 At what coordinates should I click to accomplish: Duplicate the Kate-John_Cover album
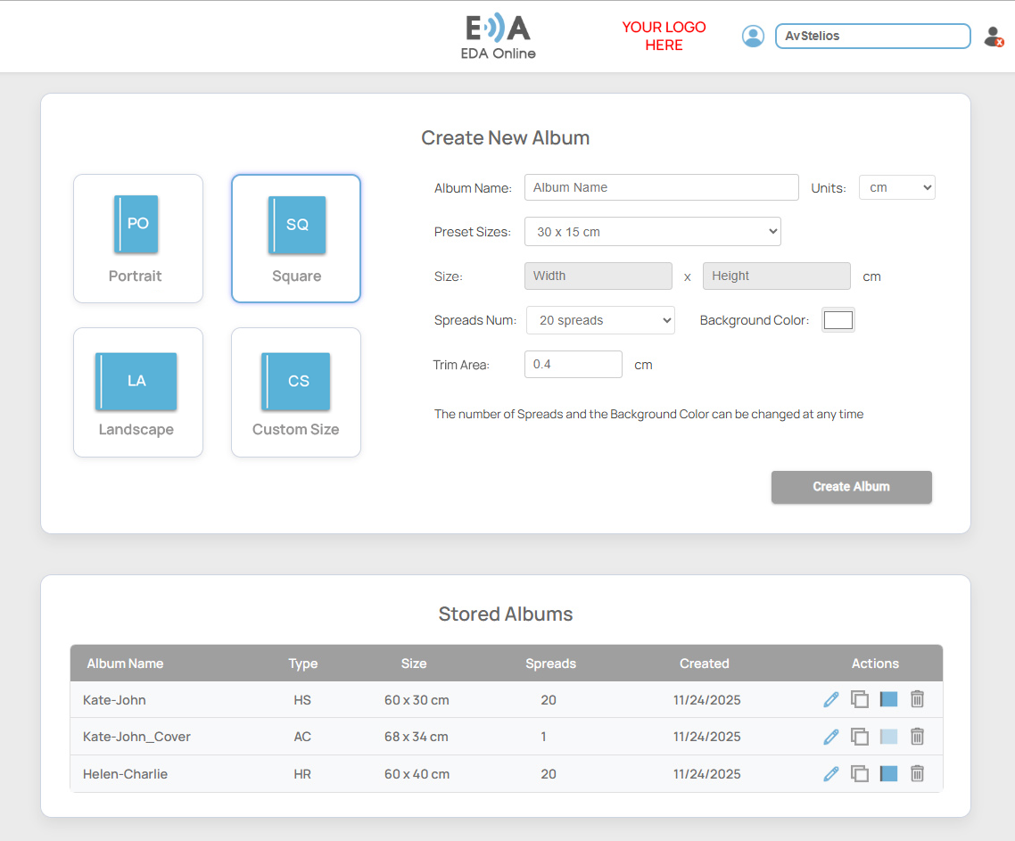tap(860, 737)
